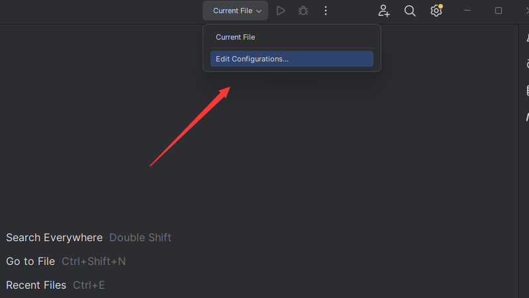Open the More Actions three-dot menu

(326, 11)
